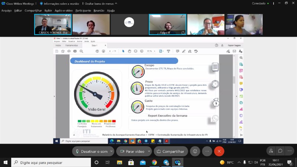The height and width of the screenshot is (167, 297).
Task: Open the Compartilhar menu in menu bar
Action: 33,10
